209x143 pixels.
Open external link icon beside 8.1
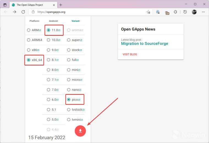(x=57, y=60)
